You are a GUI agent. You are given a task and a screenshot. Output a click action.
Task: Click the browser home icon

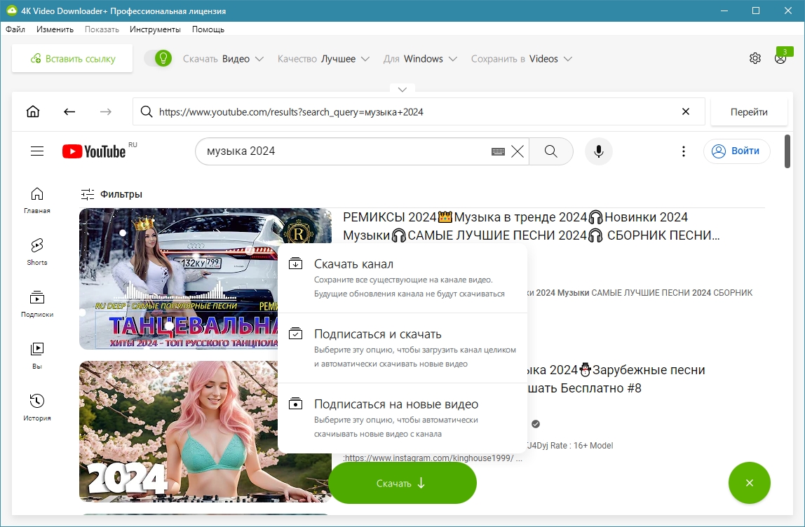33,112
